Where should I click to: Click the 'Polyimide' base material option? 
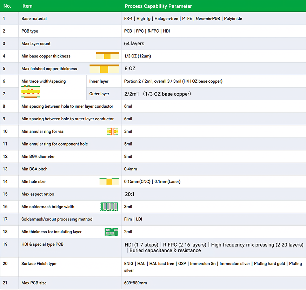click(233, 19)
